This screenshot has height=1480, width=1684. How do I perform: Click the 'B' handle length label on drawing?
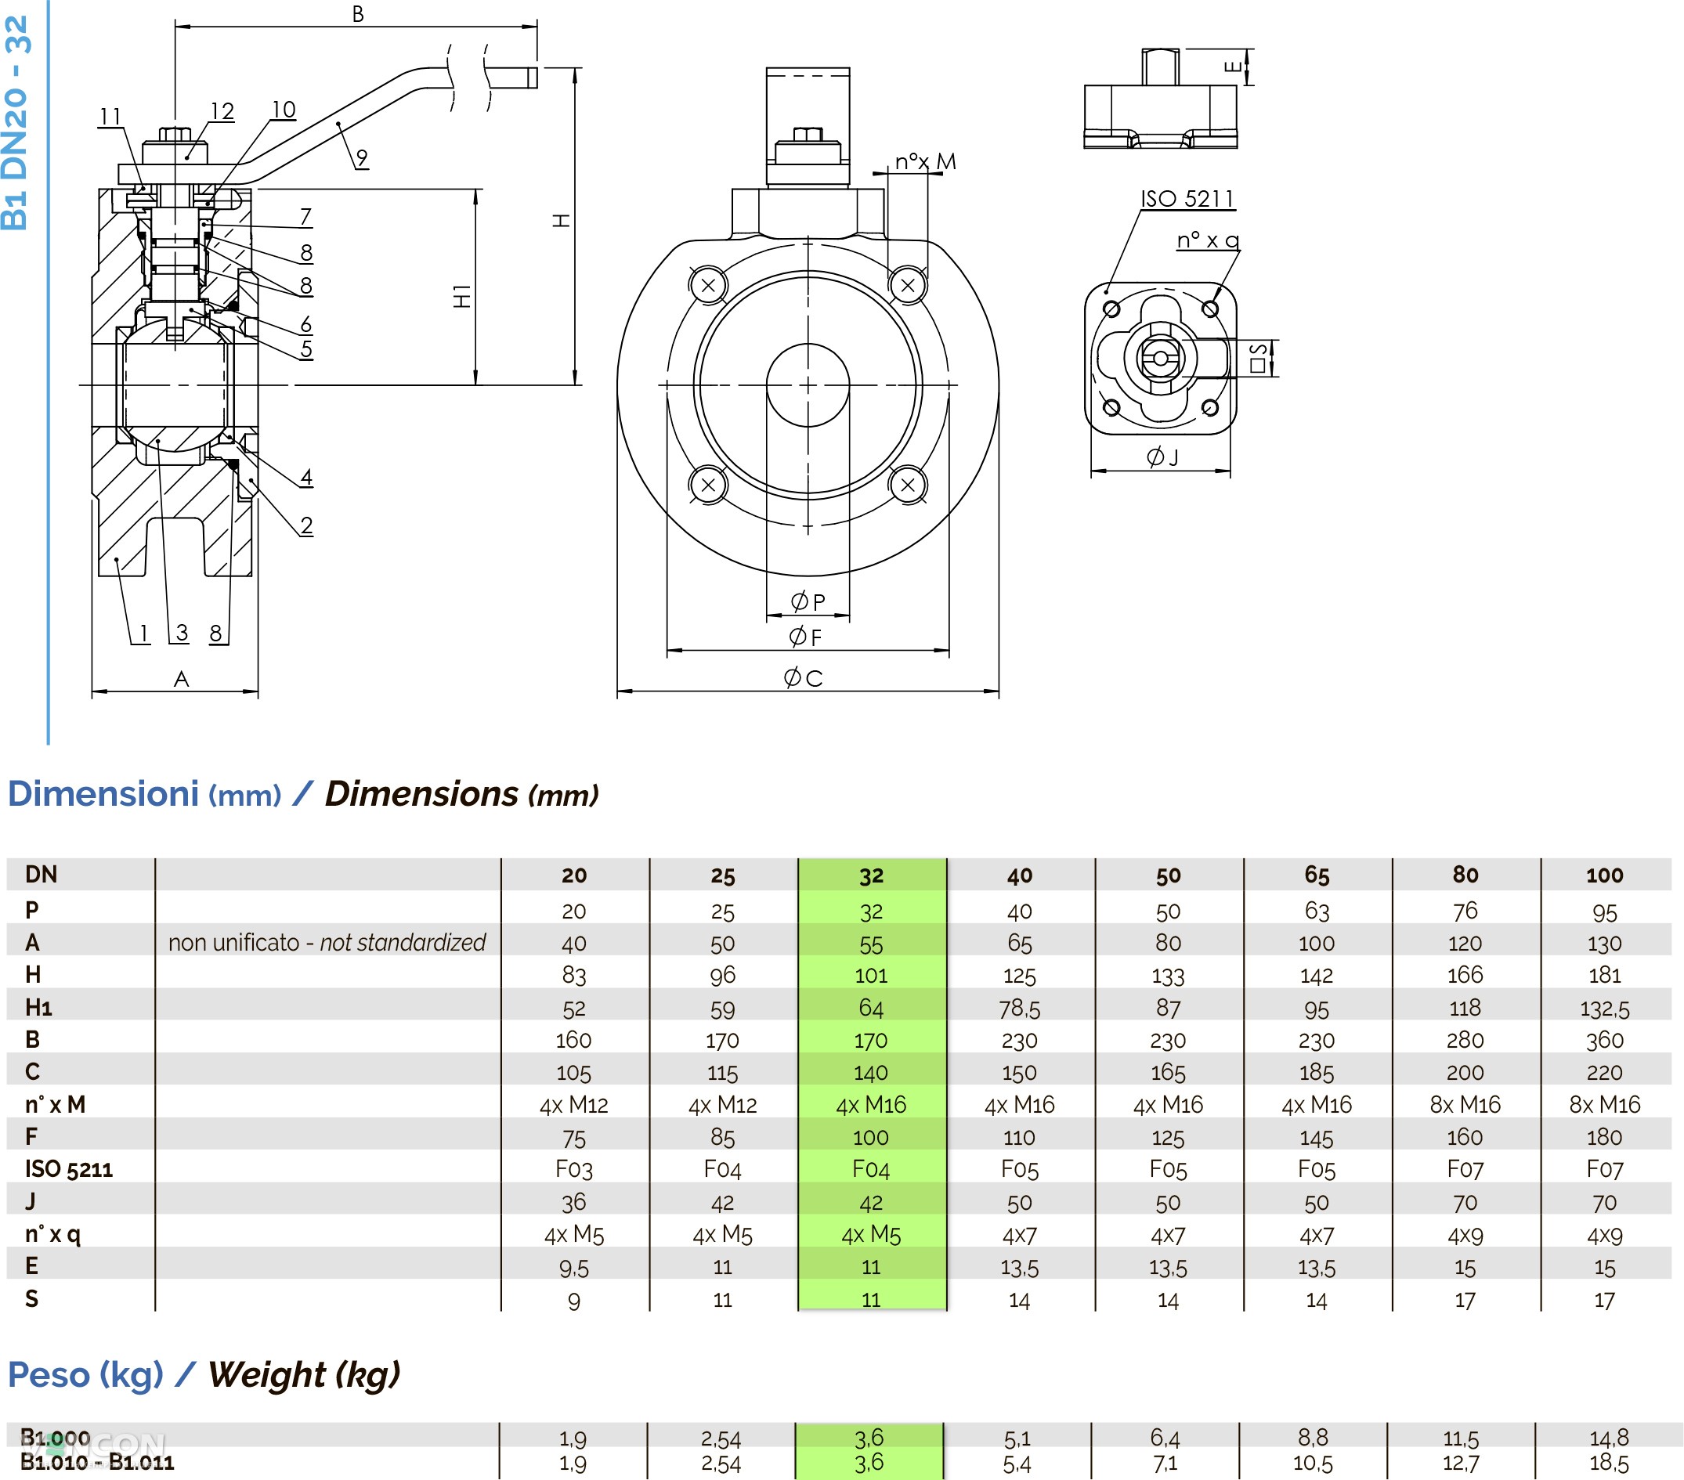pos(358,14)
